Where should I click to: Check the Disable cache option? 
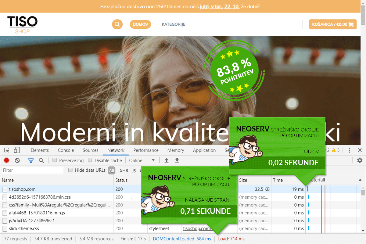(90, 160)
